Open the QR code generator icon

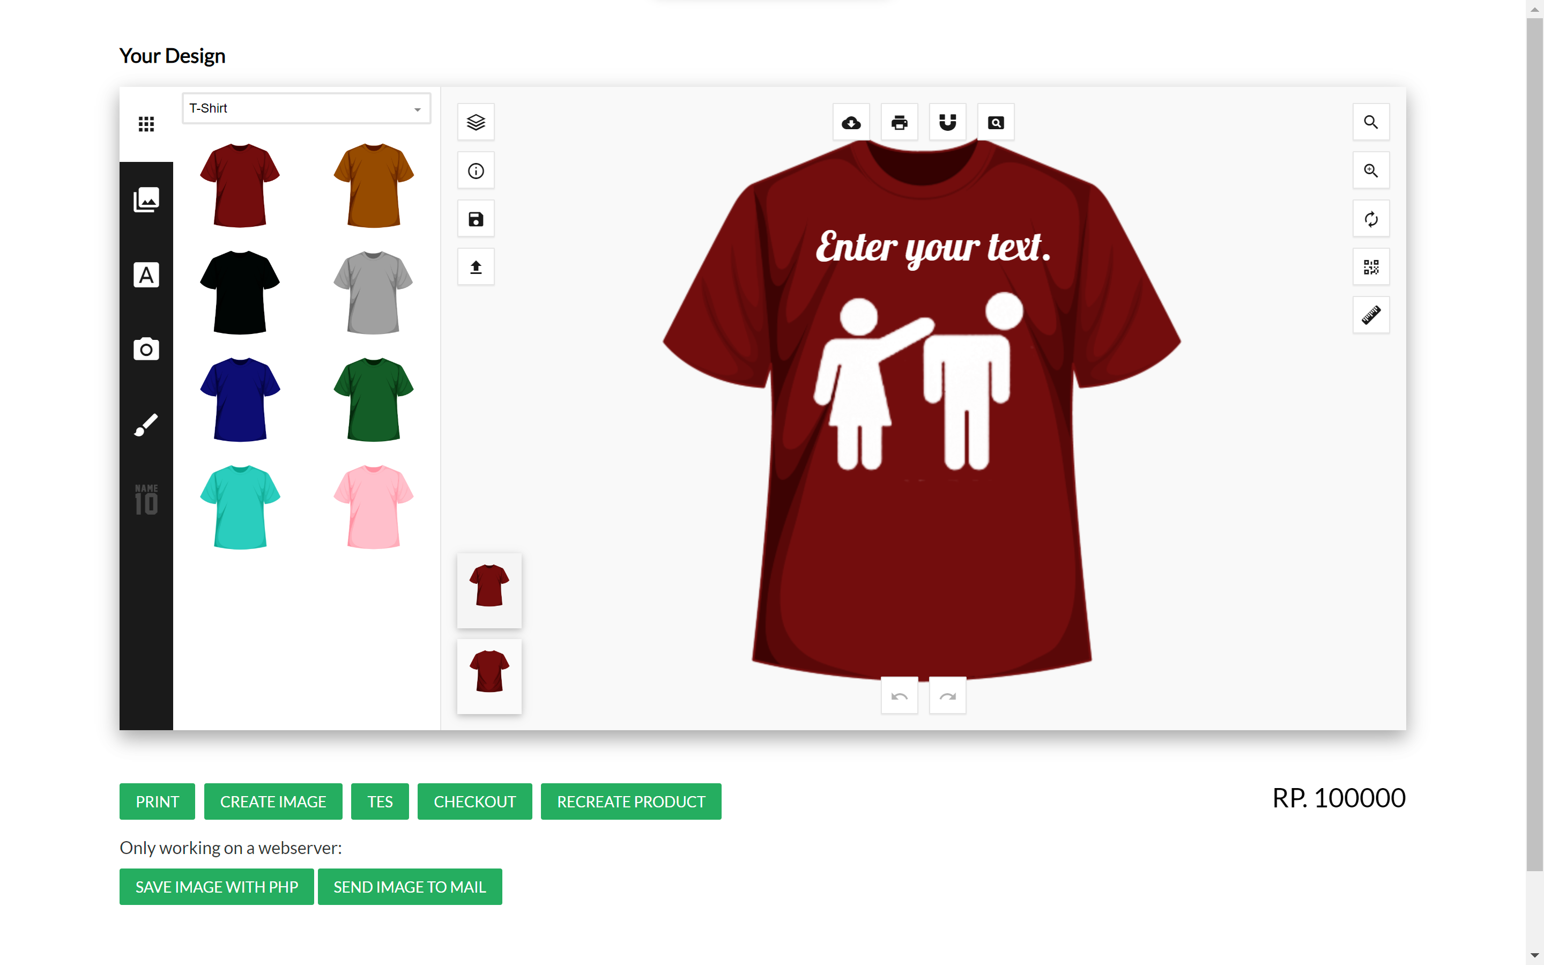(1370, 267)
